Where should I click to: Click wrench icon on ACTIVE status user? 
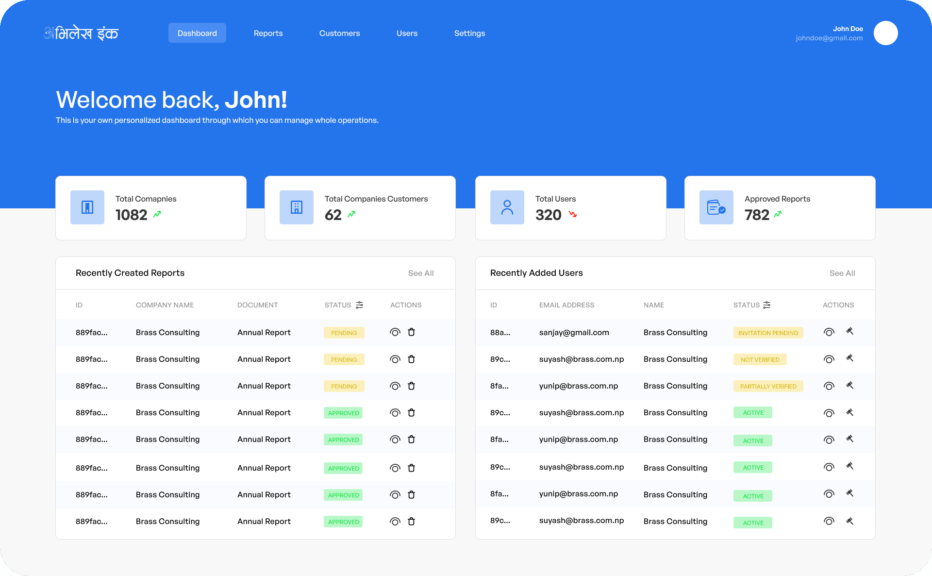point(849,412)
